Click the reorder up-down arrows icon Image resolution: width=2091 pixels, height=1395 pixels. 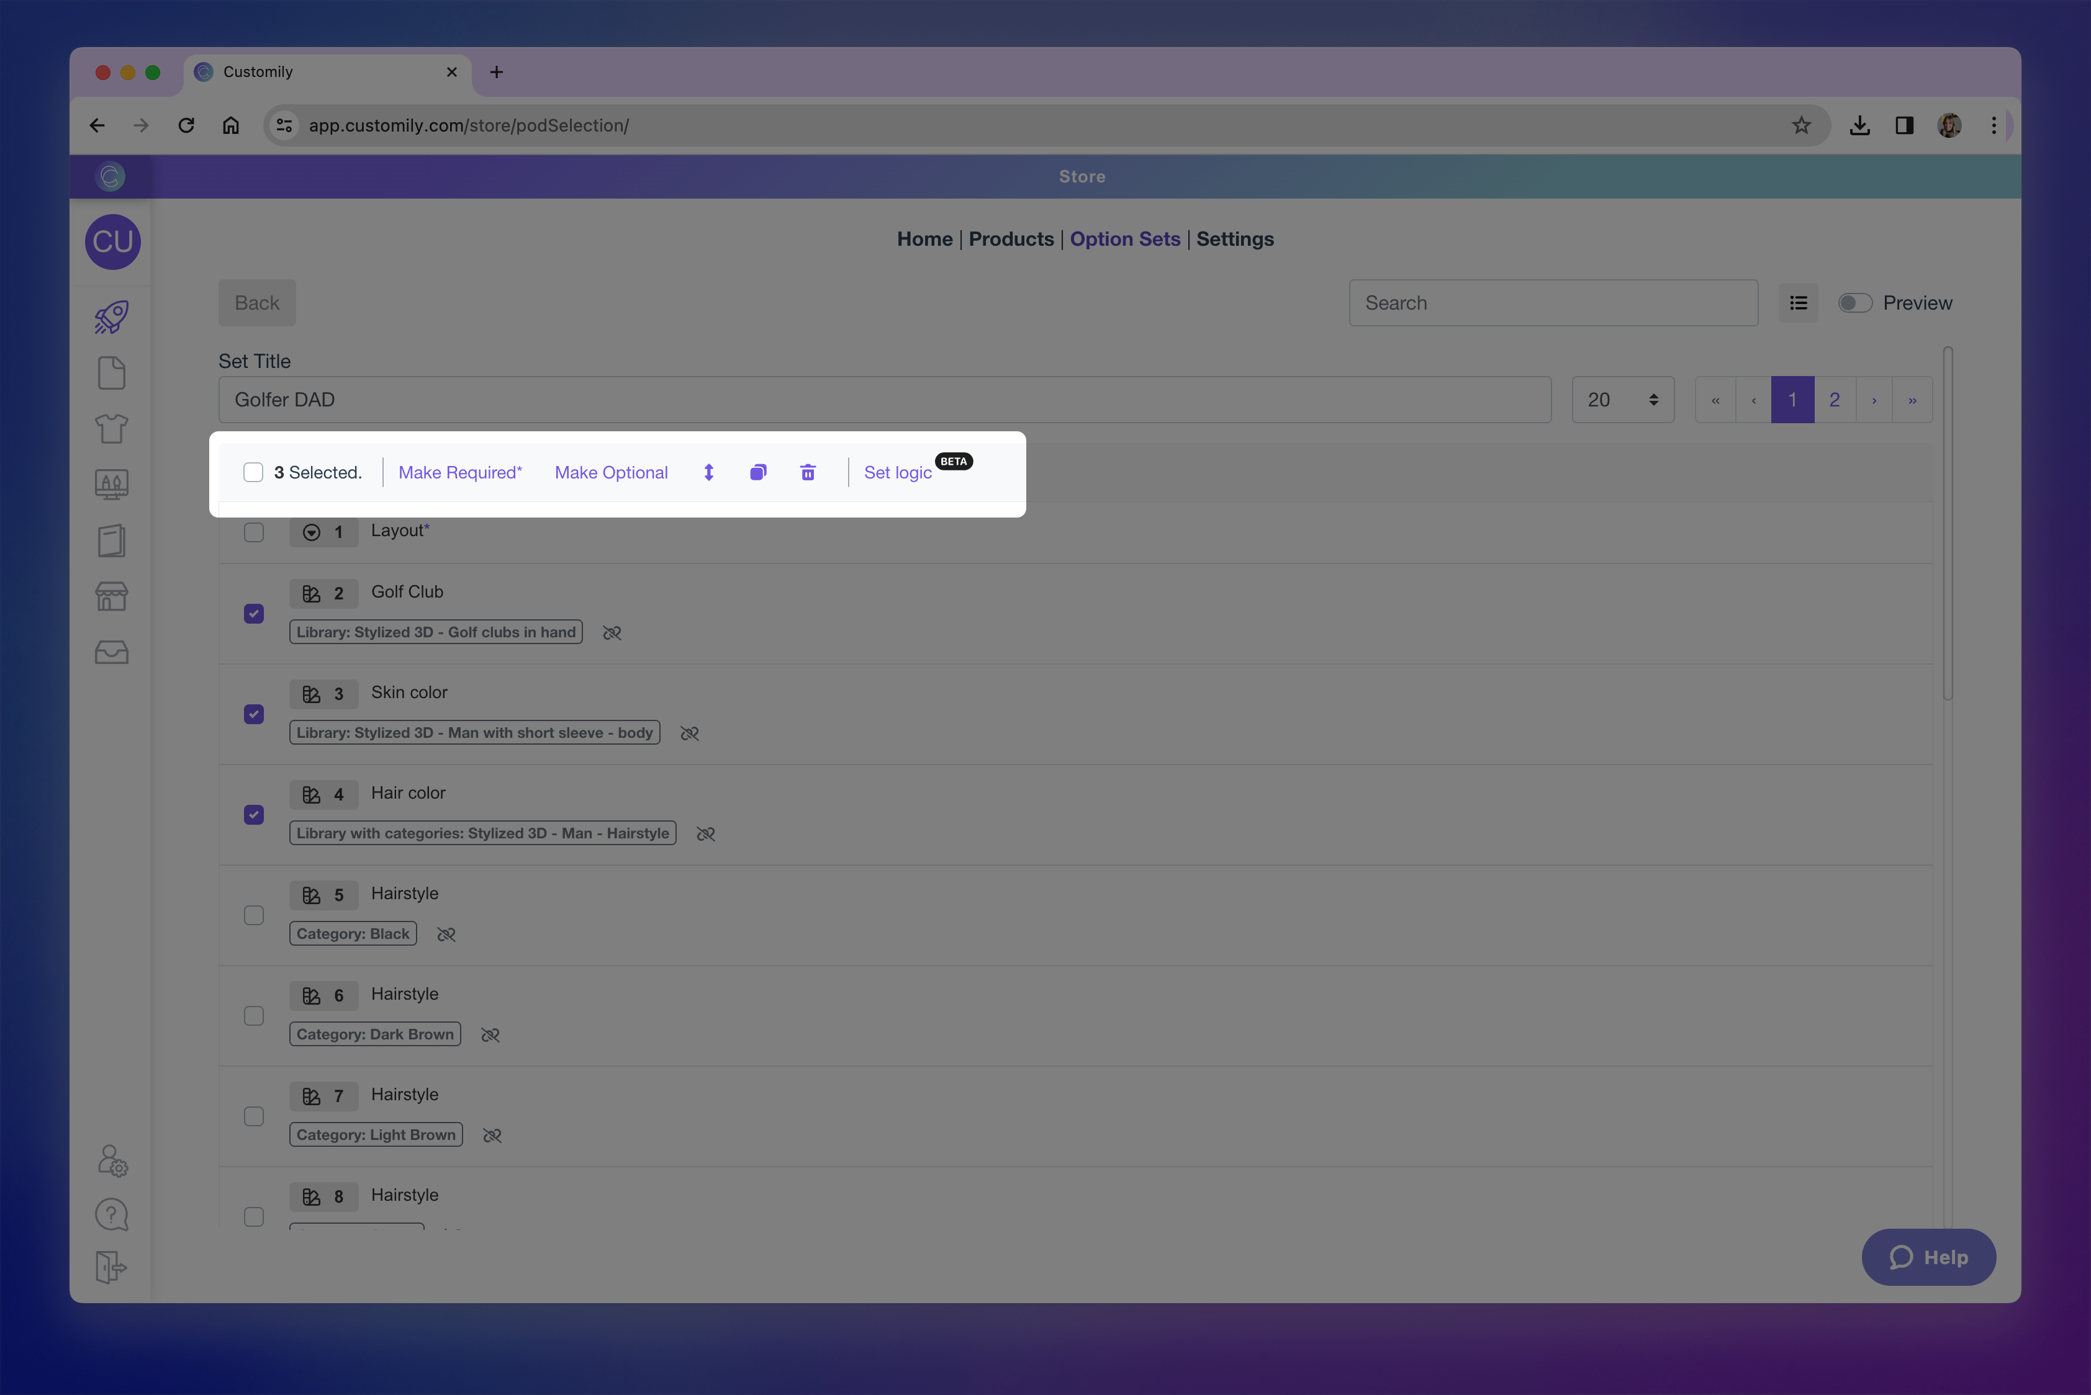(x=708, y=472)
